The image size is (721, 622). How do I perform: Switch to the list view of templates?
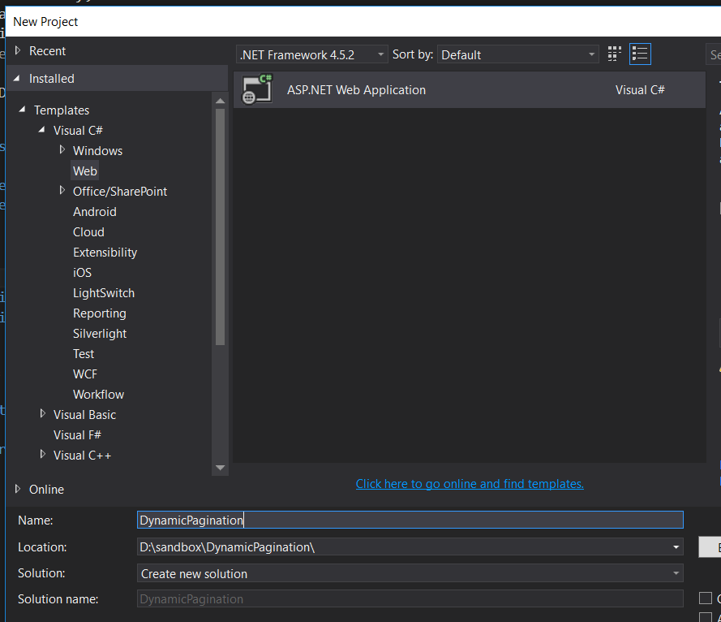[x=640, y=54]
